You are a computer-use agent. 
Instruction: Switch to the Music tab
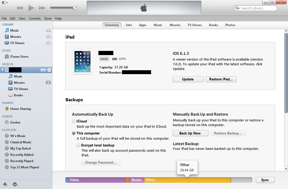[158, 25]
